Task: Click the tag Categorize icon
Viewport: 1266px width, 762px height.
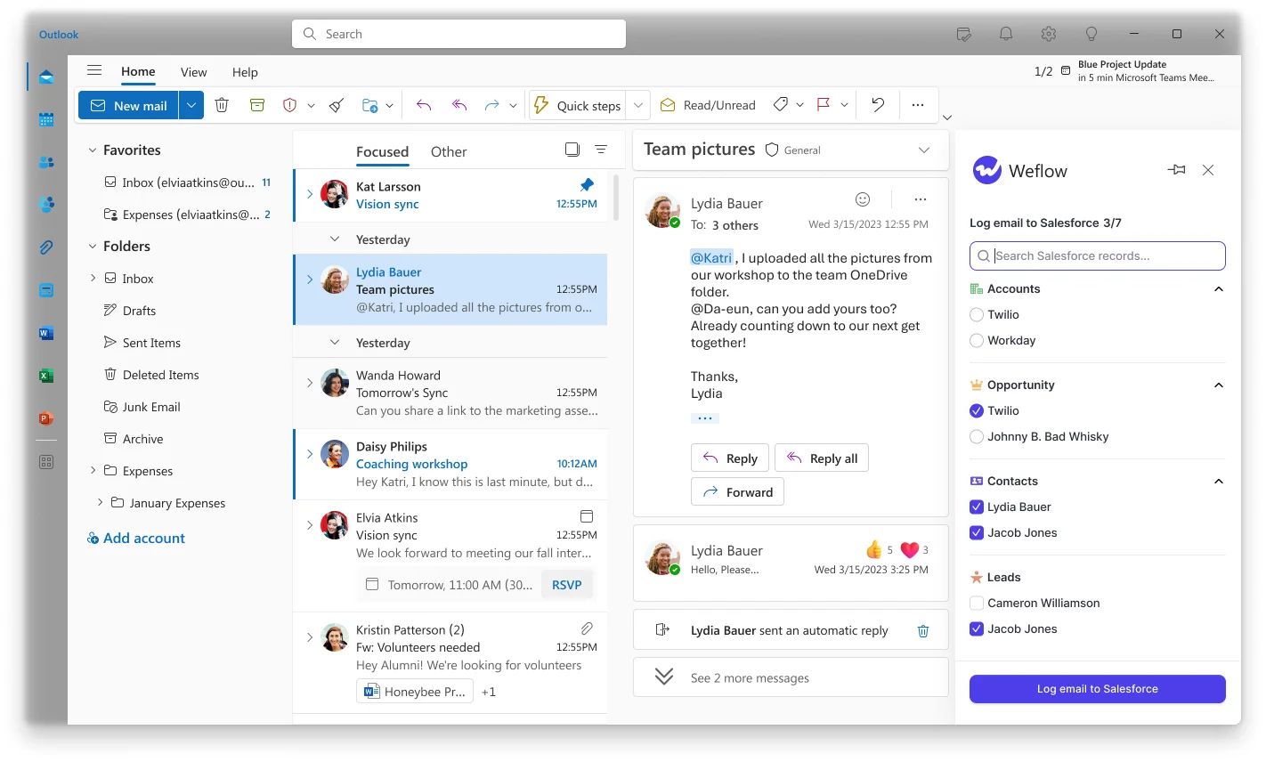Action: [x=781, y=105]
